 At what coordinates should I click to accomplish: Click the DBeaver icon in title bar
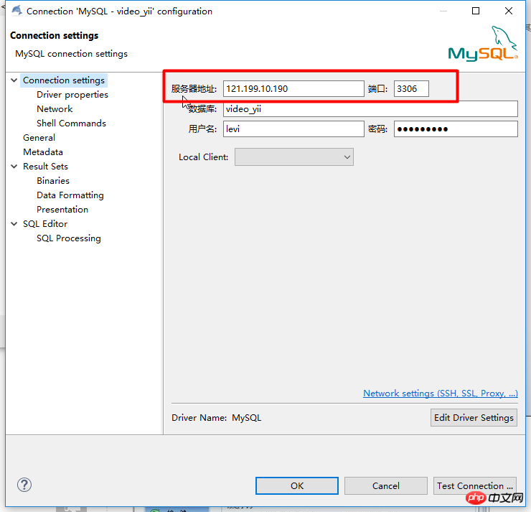tap(17, 11)
